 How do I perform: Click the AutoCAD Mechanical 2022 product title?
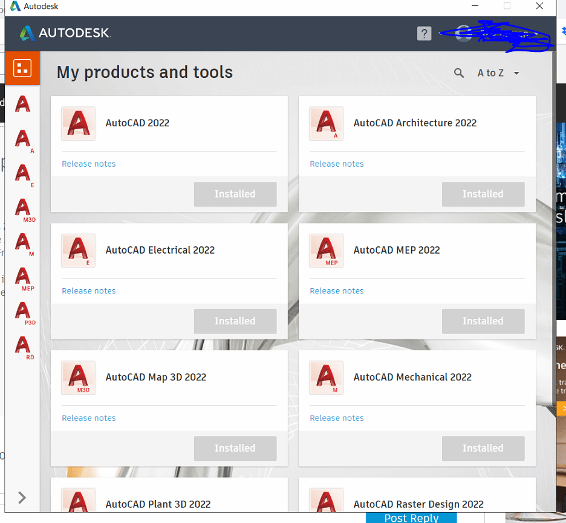coord(412,377)
